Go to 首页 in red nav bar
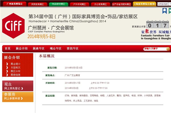The height and width of the screenshot is (113, 171). pyautogui.click(x=8, y=48)
